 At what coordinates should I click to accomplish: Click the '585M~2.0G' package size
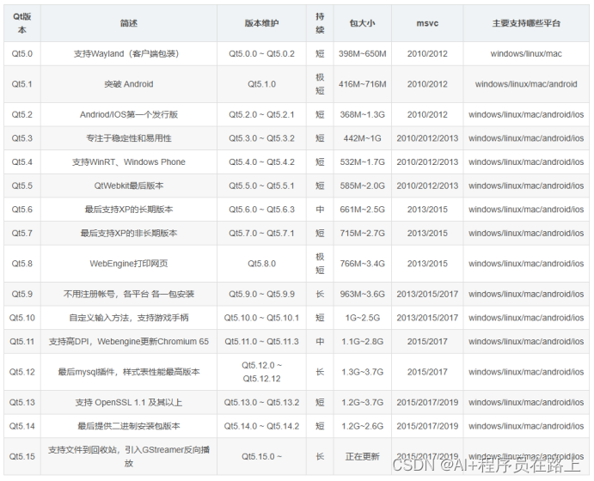click(362, 186)
